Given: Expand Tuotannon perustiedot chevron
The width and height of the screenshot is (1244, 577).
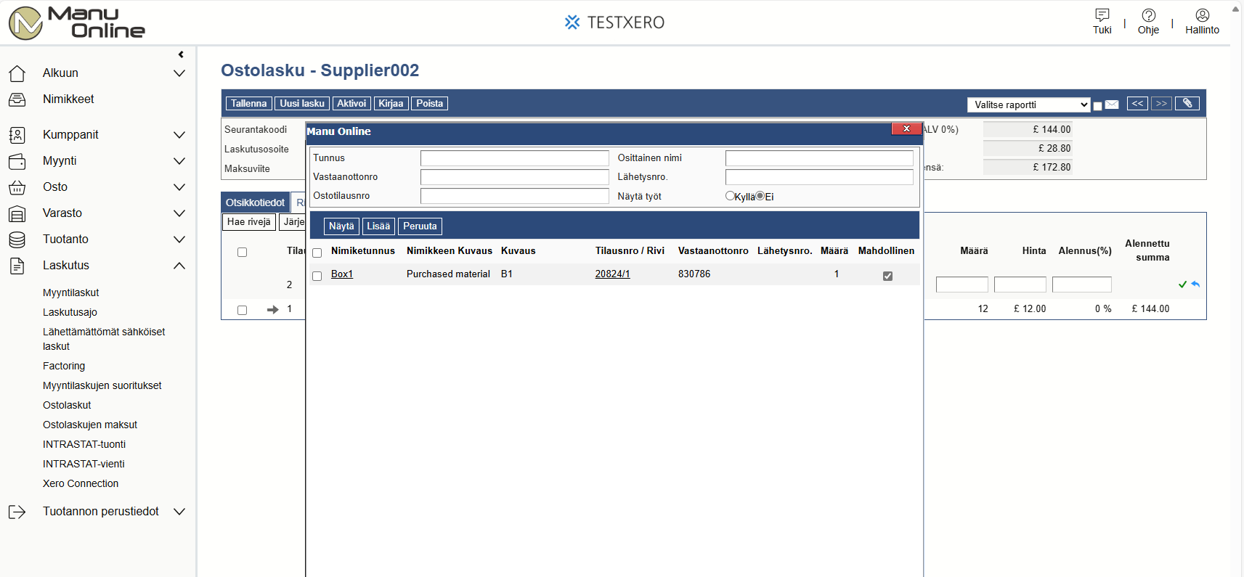Looking at the screenshot, I should (179, 512).
